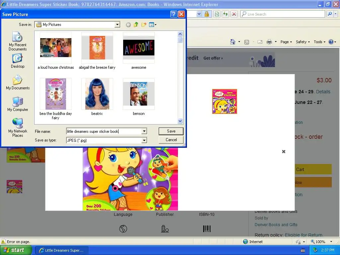Click the Eligible for Return link
The image size is (340, 255).
coord(304,235)
